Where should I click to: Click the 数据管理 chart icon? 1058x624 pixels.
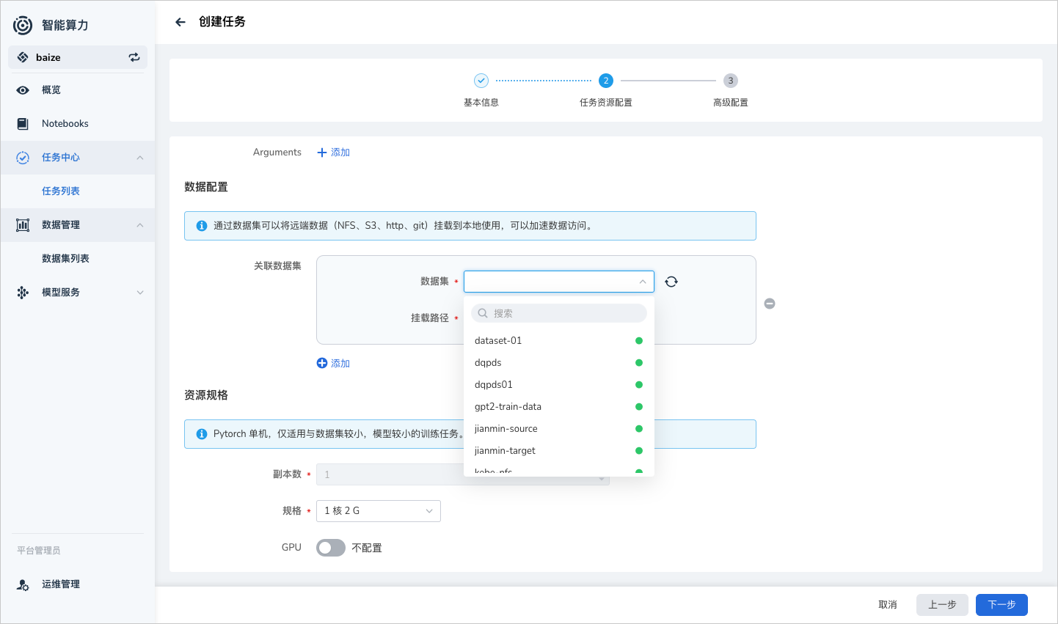(x=23, y=225)
